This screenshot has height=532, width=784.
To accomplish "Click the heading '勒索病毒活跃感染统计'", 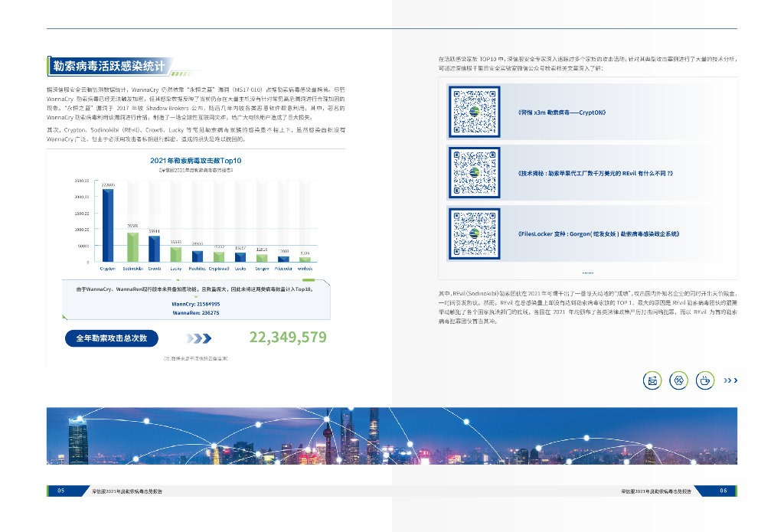I will [x=109, y=66].
